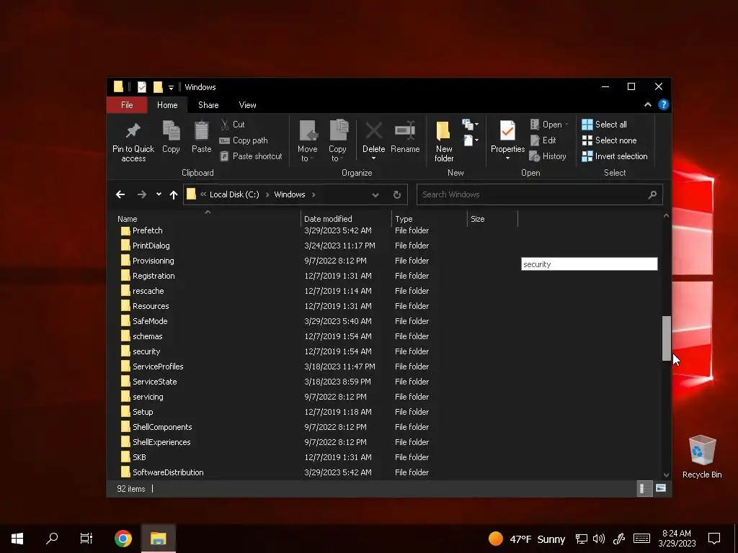The height and width of the screenshot is (553, 738).
Task: Click Invert selection in ribbon
Action: (x=615, y=156)
